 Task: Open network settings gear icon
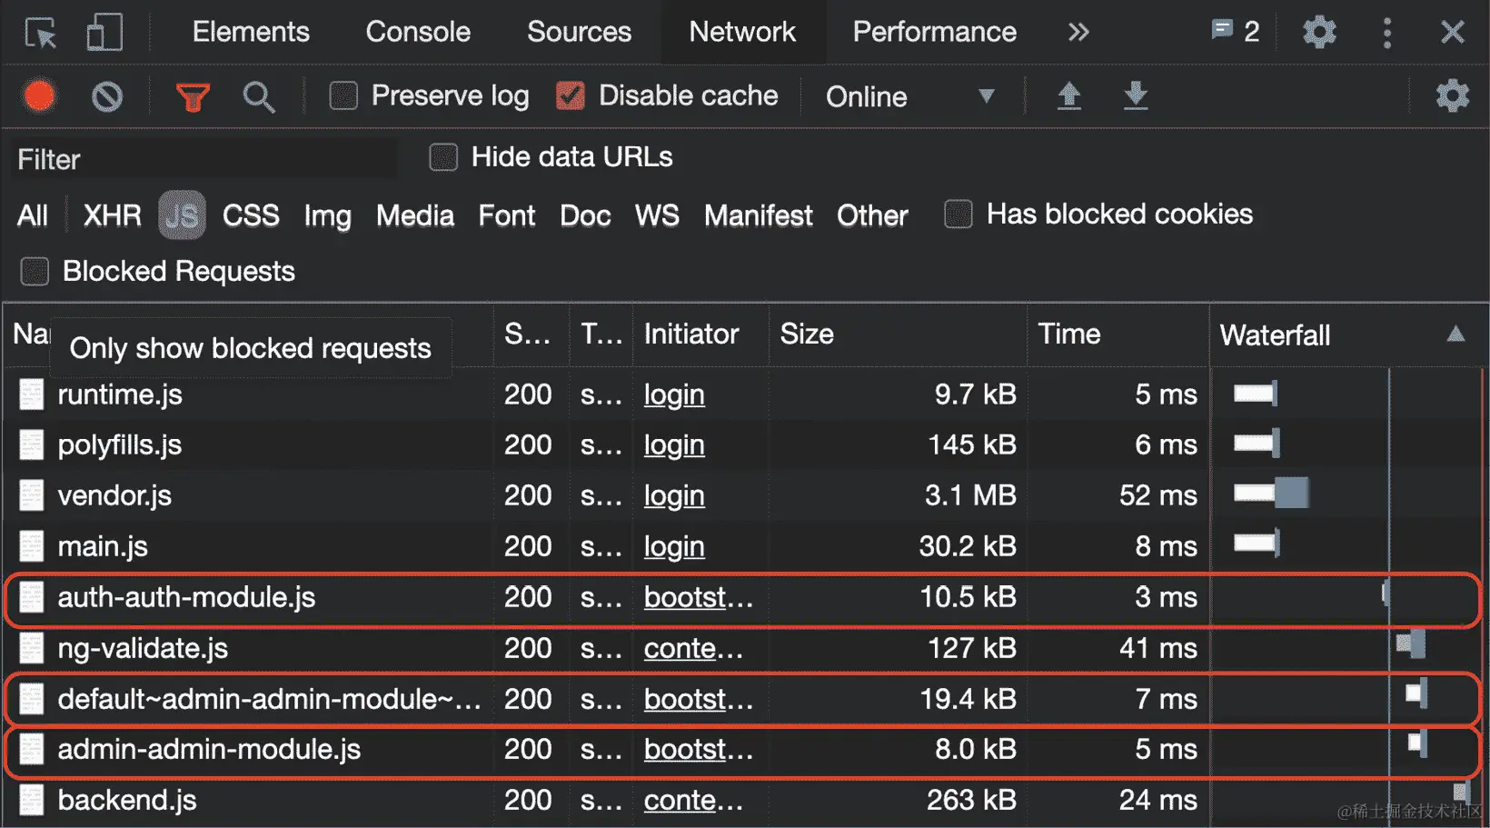1452,95
